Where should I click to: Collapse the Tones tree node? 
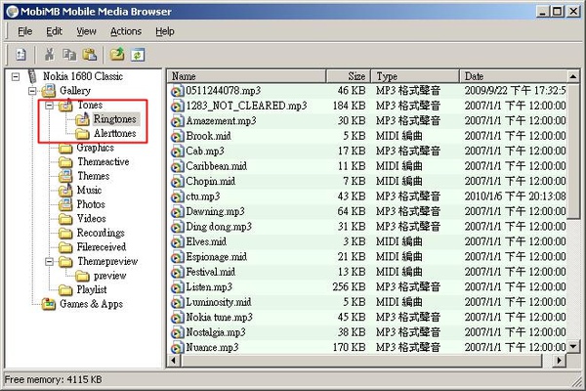(50, 106)
